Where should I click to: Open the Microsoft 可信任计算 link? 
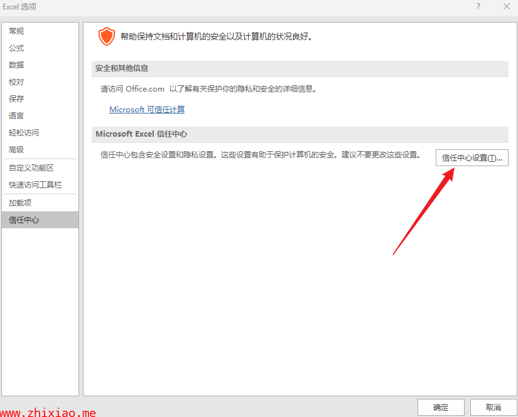[147, 110]
